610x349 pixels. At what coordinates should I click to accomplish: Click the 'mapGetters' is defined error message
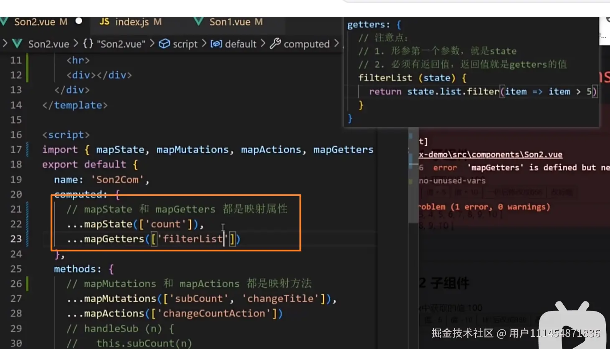(x=538, y=167)
